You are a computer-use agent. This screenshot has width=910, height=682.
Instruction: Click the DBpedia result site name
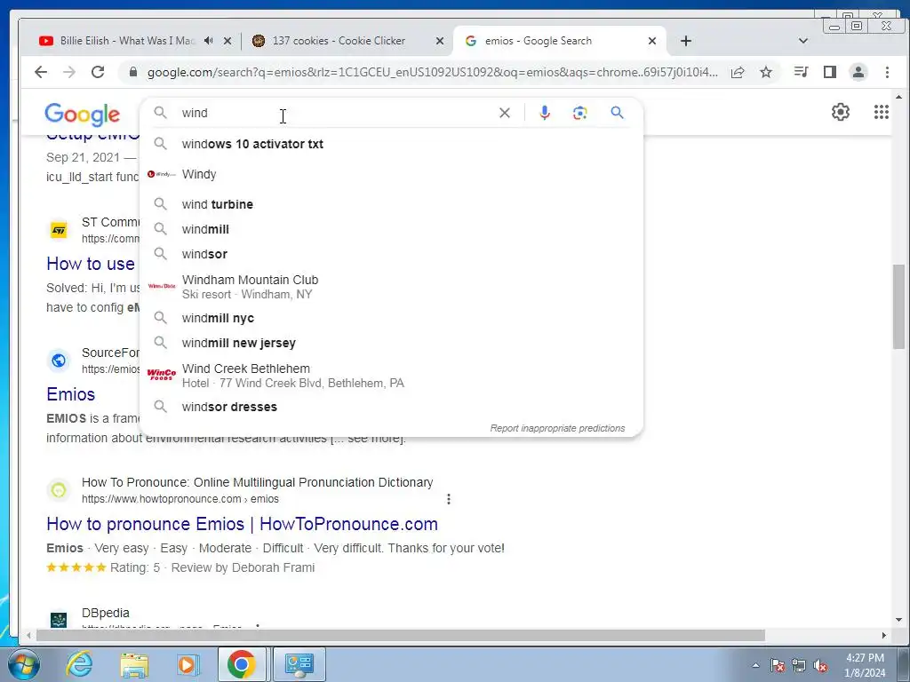click(106, 613)
